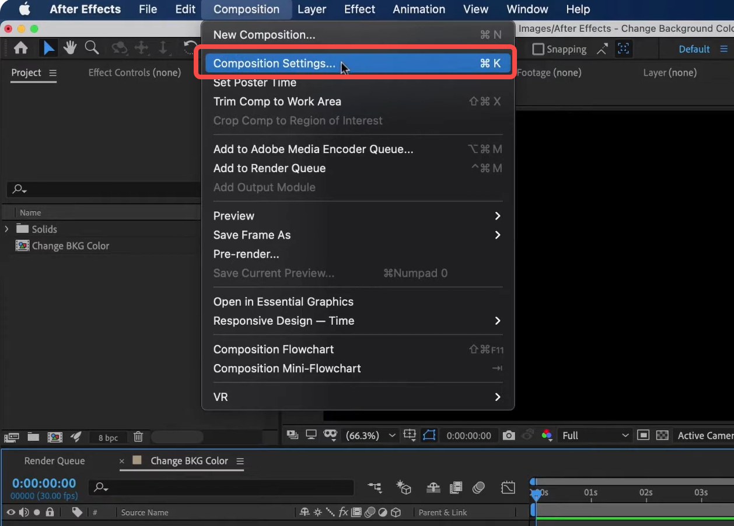The height and width of the screenshot is (526, 734).
Task: Switch to the Render Queue tab
Action: click(54, 461)
